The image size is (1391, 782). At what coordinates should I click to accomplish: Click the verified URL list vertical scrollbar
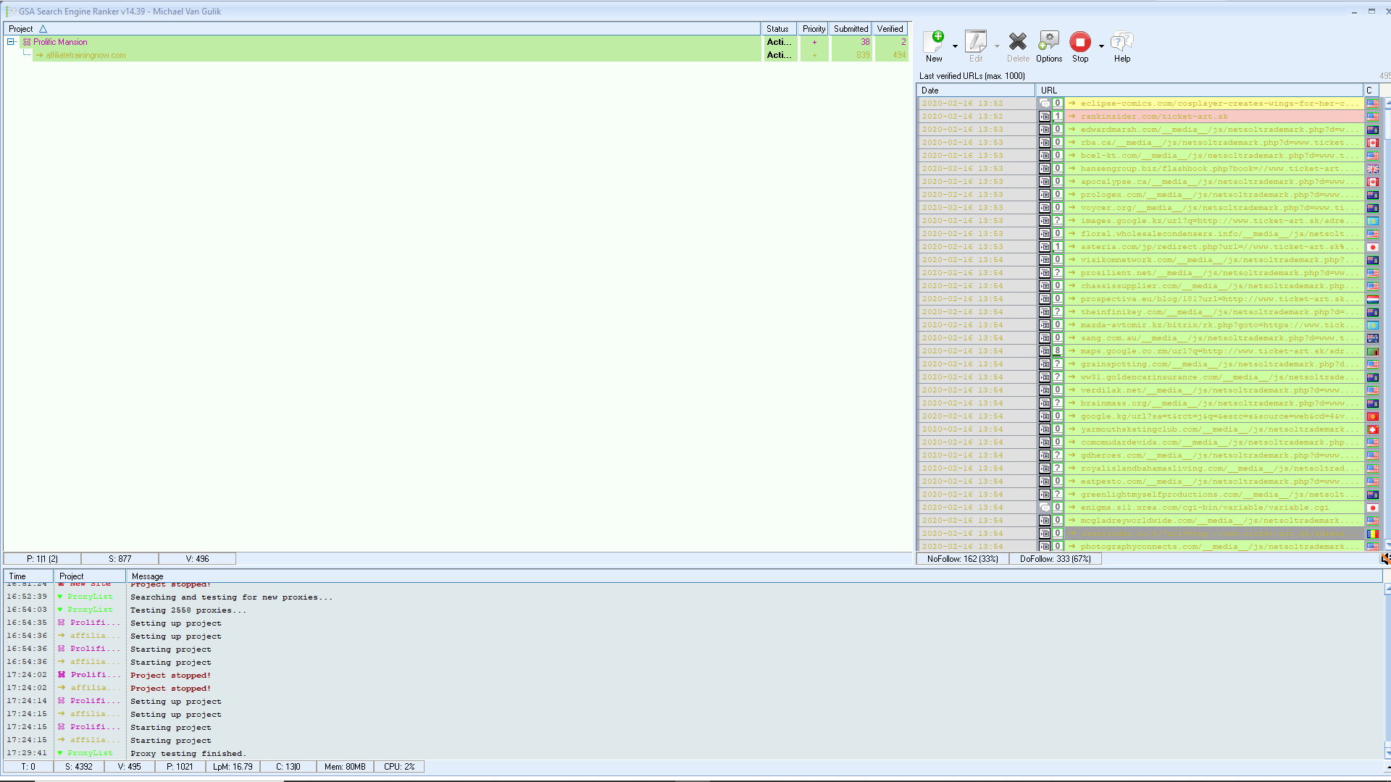1387,322
